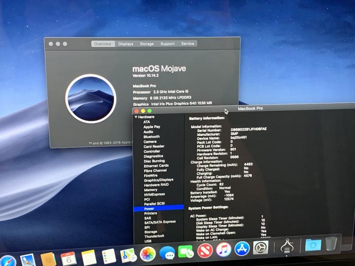
Task: Select Card Reader in the sidebar
Action: [x=154, y=146]
